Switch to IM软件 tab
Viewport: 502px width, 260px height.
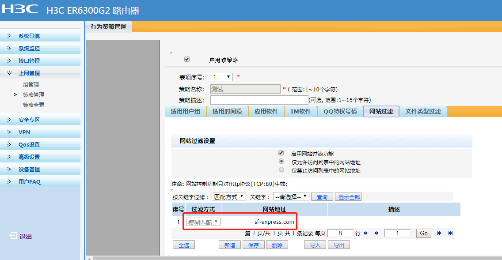[300, 111]
